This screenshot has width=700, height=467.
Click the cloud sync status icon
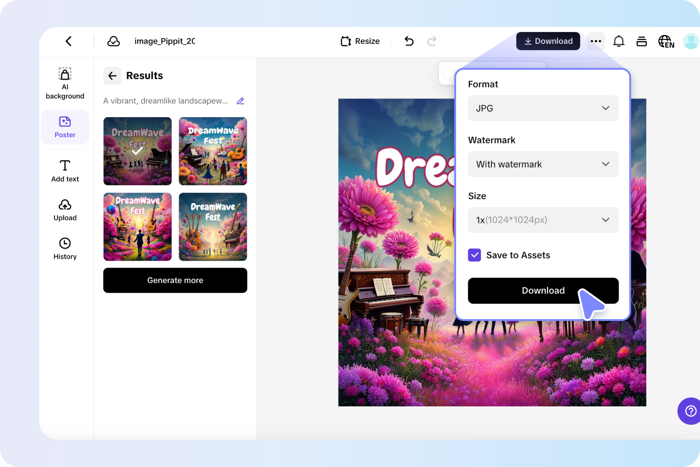pos(114,41)
